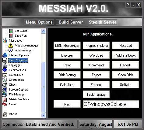Click the Disk Defrag button
144x130 pixels.
tap(67, 75)
